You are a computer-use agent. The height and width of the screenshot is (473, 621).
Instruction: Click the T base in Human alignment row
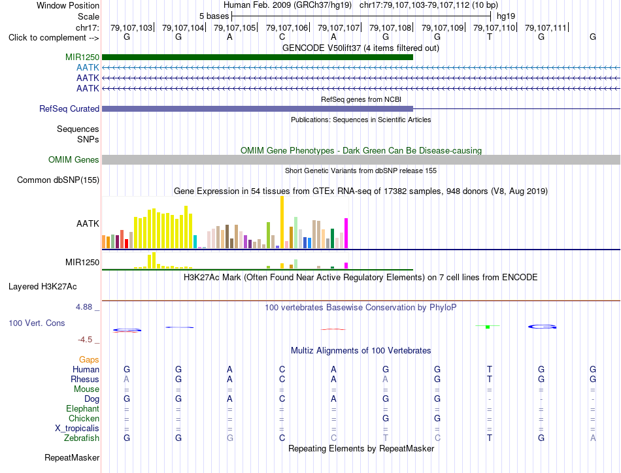point(490,369)
